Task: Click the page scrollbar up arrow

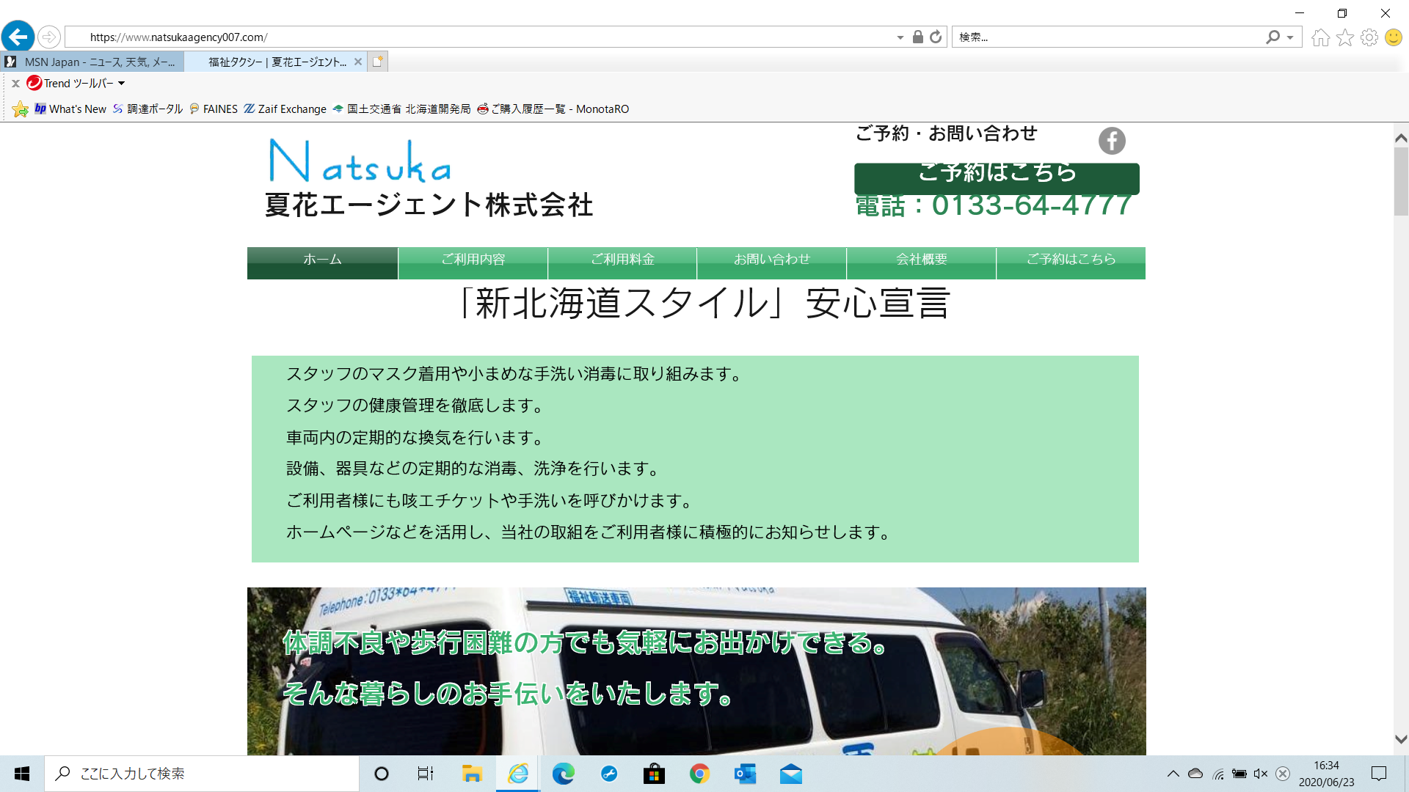Action: click(1401, 138)
